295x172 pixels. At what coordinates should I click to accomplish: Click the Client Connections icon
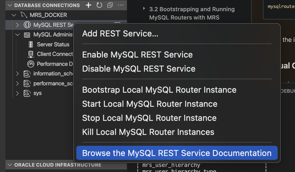click(x=31, y=54)
